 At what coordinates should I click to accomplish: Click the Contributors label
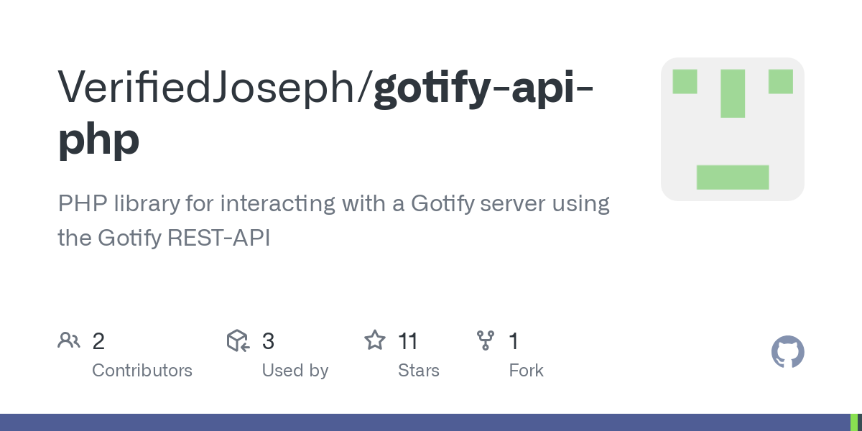(142, 371)
